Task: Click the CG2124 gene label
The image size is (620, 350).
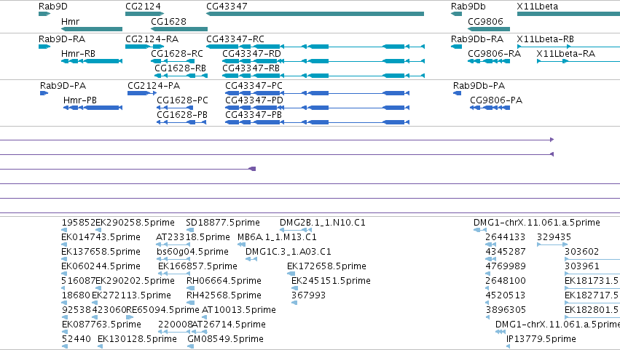Action: click(x=143, y=7)
